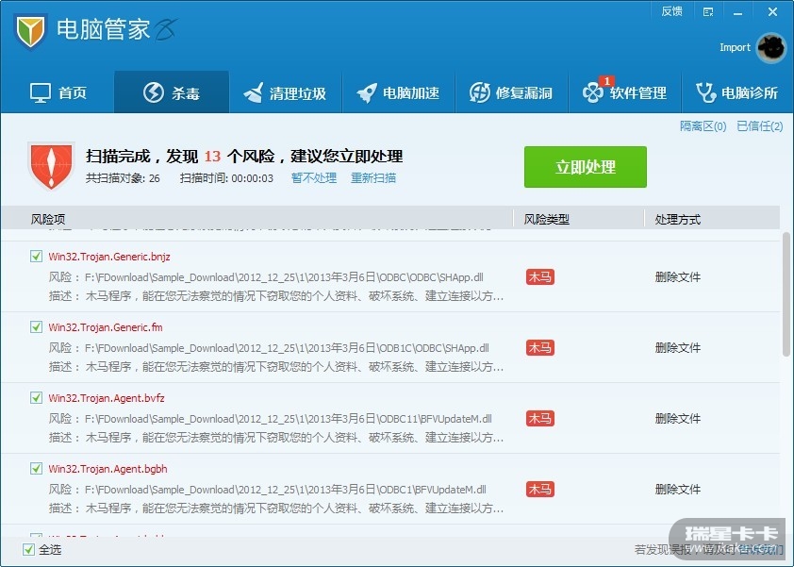
Task: Go to the 电脑加速 tab
Action: pos(399,92)
